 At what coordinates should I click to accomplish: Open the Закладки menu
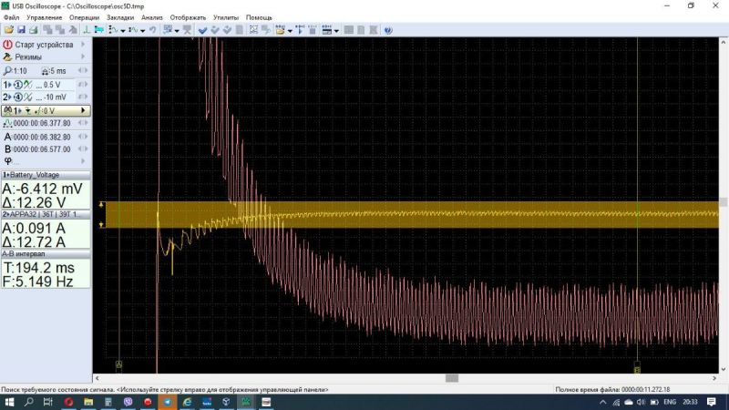point(120,17)
